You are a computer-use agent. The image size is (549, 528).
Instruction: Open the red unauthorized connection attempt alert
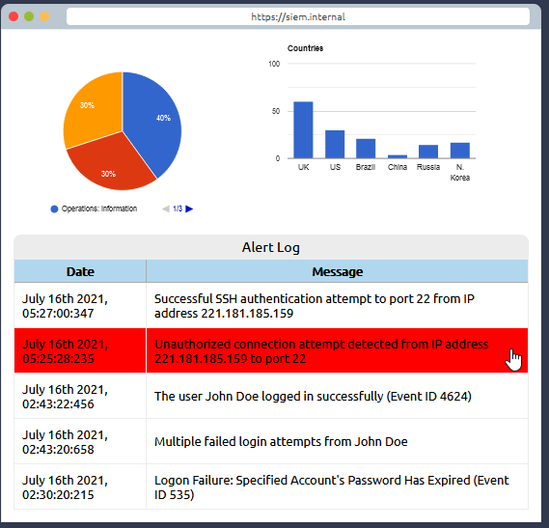271,350
